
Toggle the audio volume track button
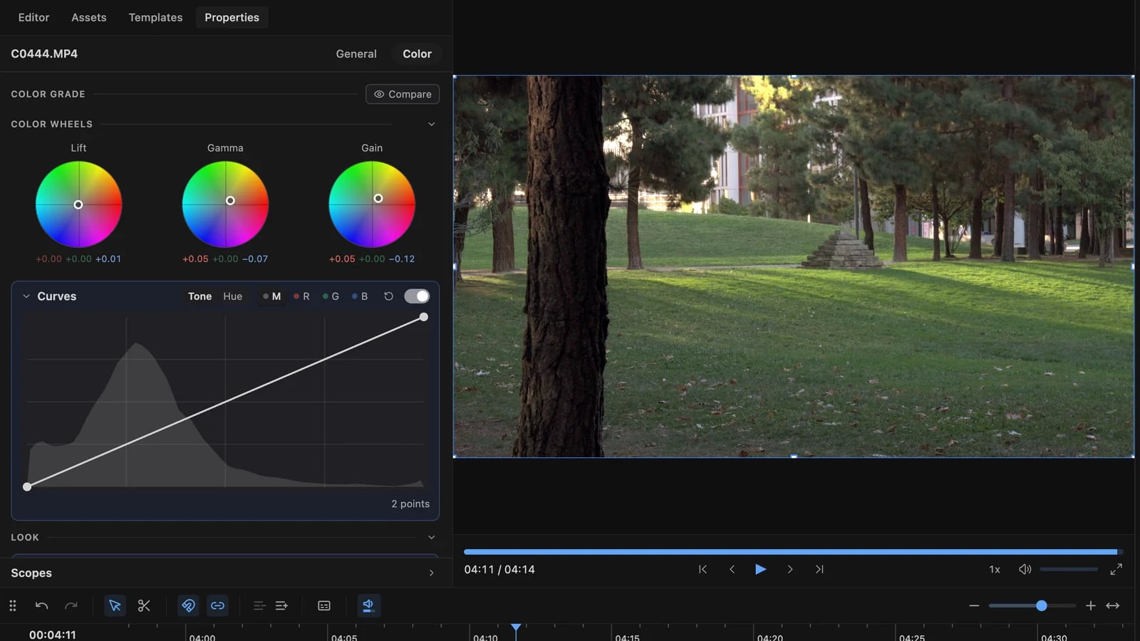point(368,605)
